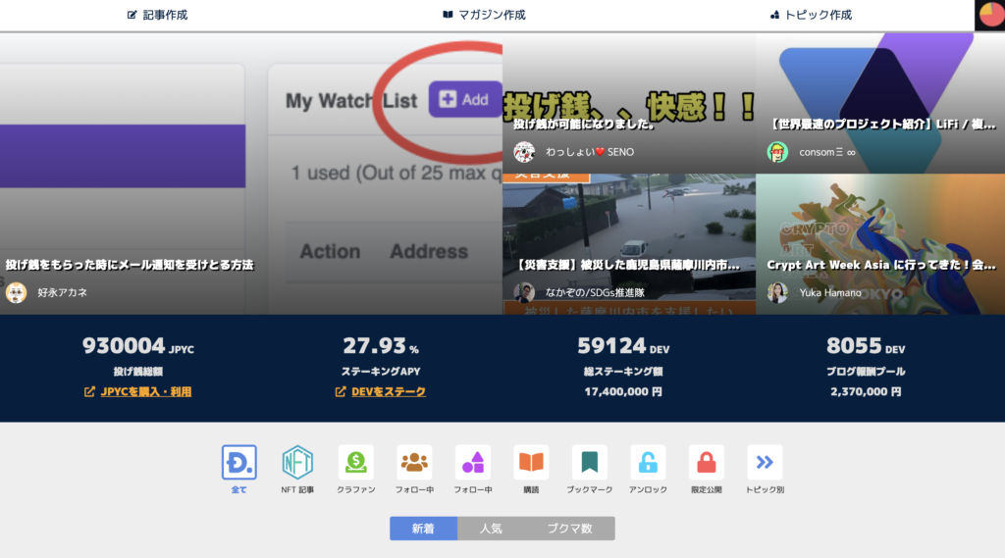This screenshot has width=1005, height=558.
Task: Switch to the 新着 tab
Action: 423,529
